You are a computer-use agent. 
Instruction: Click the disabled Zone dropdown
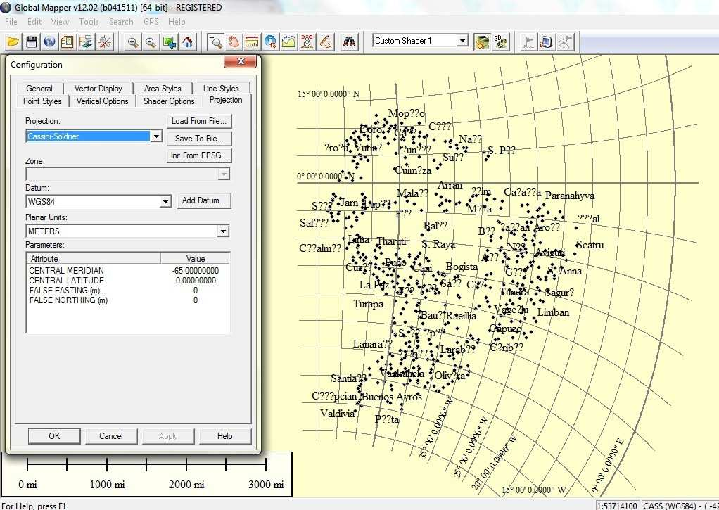coord(127,174)
